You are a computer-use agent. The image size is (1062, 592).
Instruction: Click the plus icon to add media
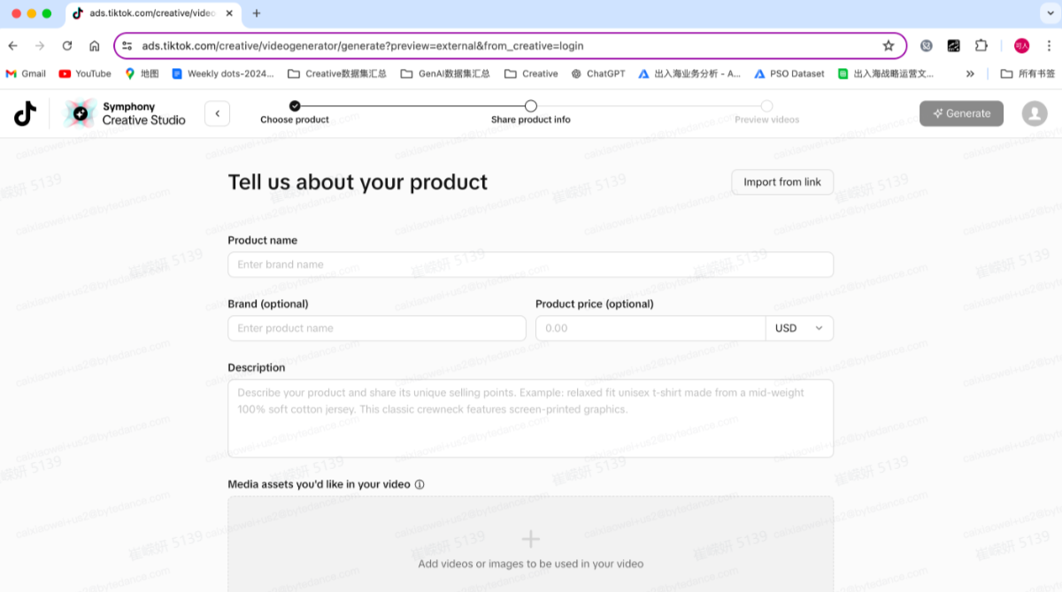click(530, 539)
